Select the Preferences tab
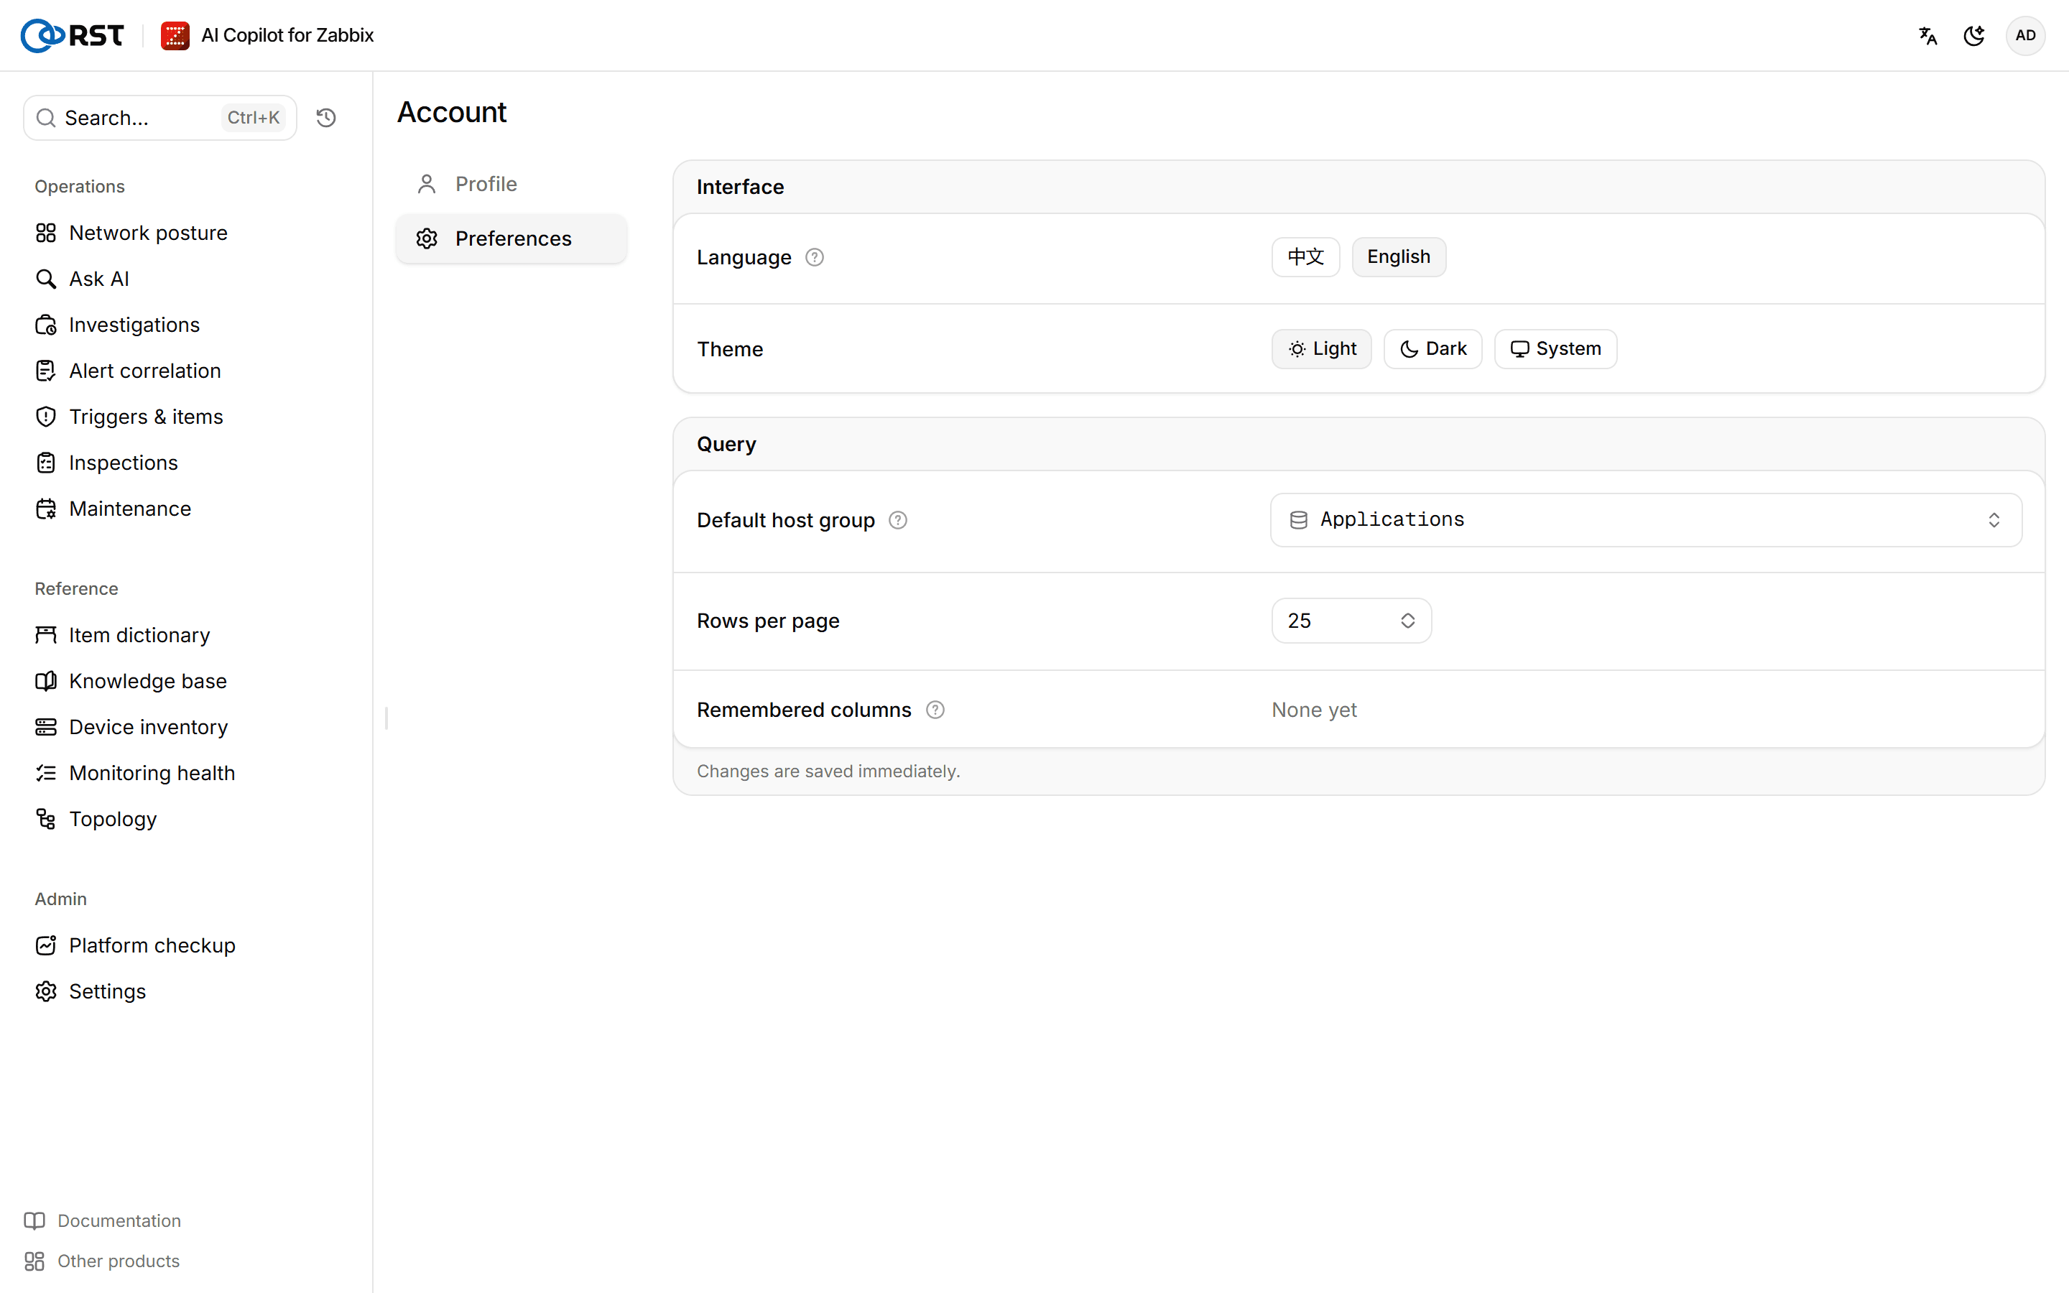 [x=512, y=238]
